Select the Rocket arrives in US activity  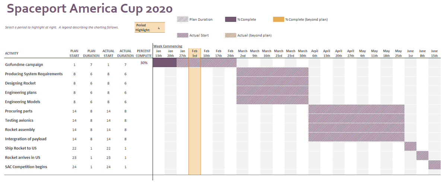[23, 158]
